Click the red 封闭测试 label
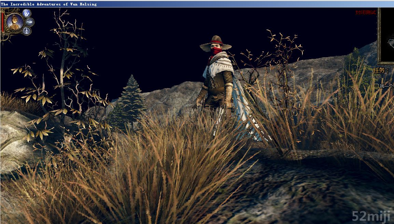Screen dimensions: 394x224 [x=365, y=12]
